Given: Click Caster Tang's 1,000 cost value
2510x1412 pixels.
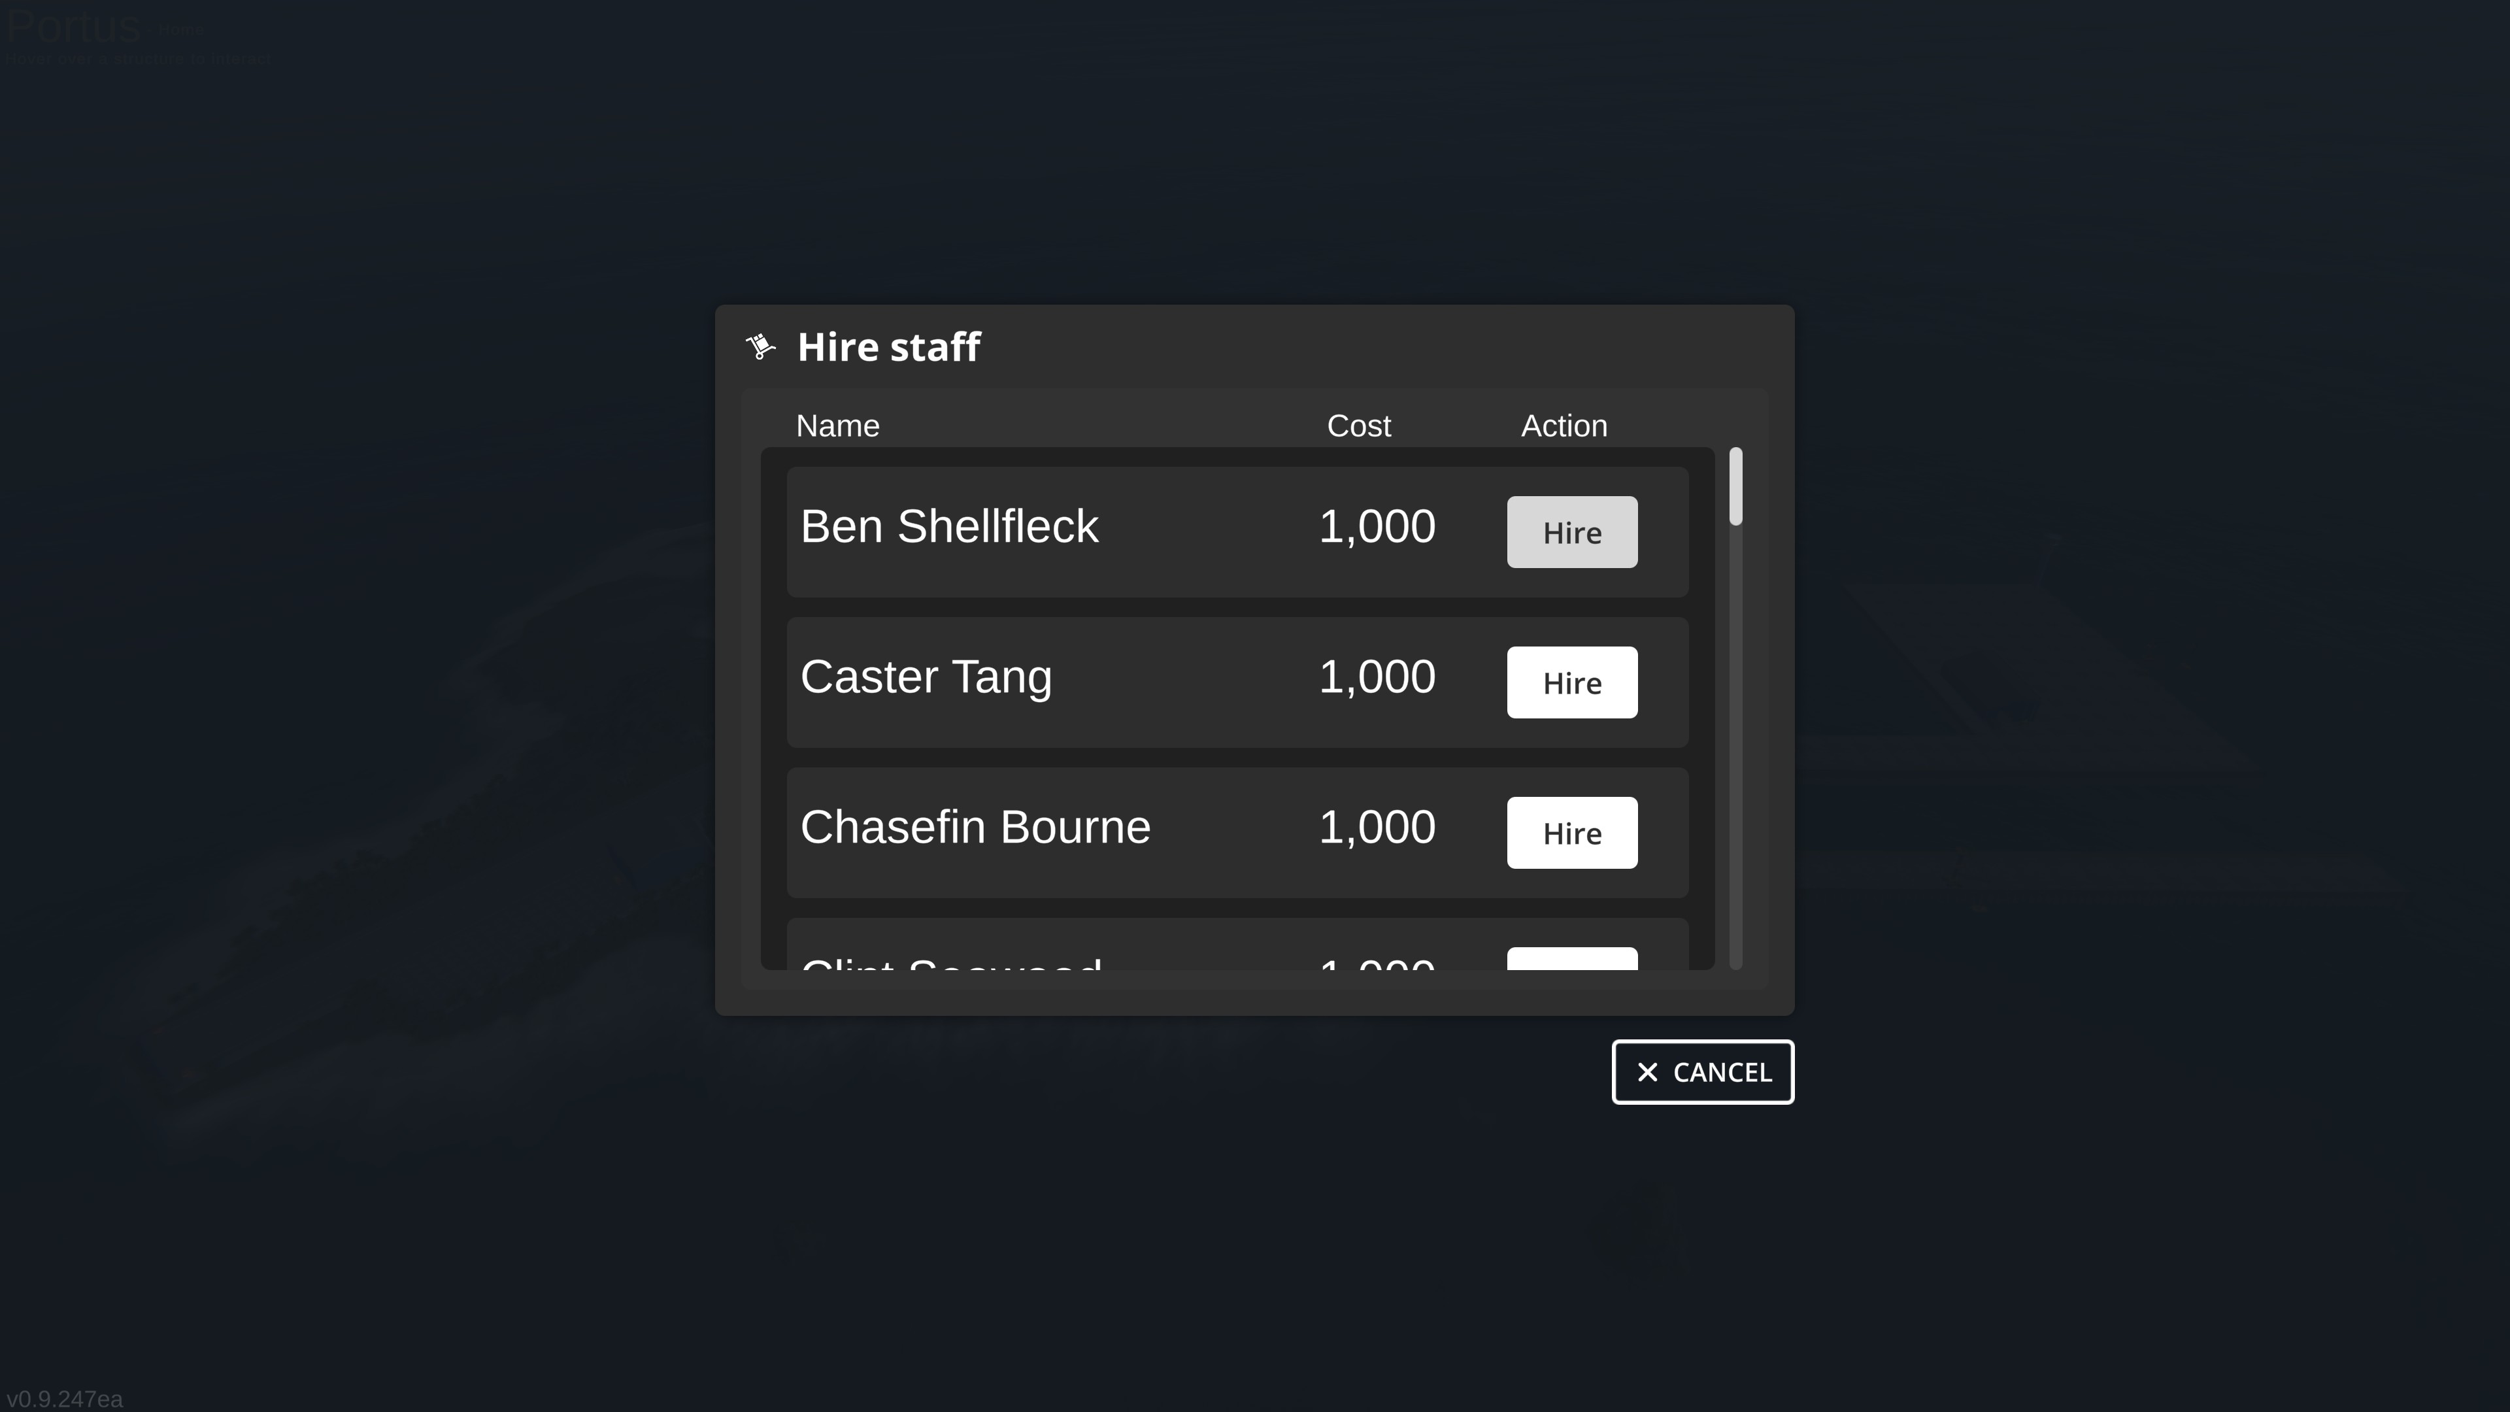Looking at the screenshot, I should tap(1377, 677).
